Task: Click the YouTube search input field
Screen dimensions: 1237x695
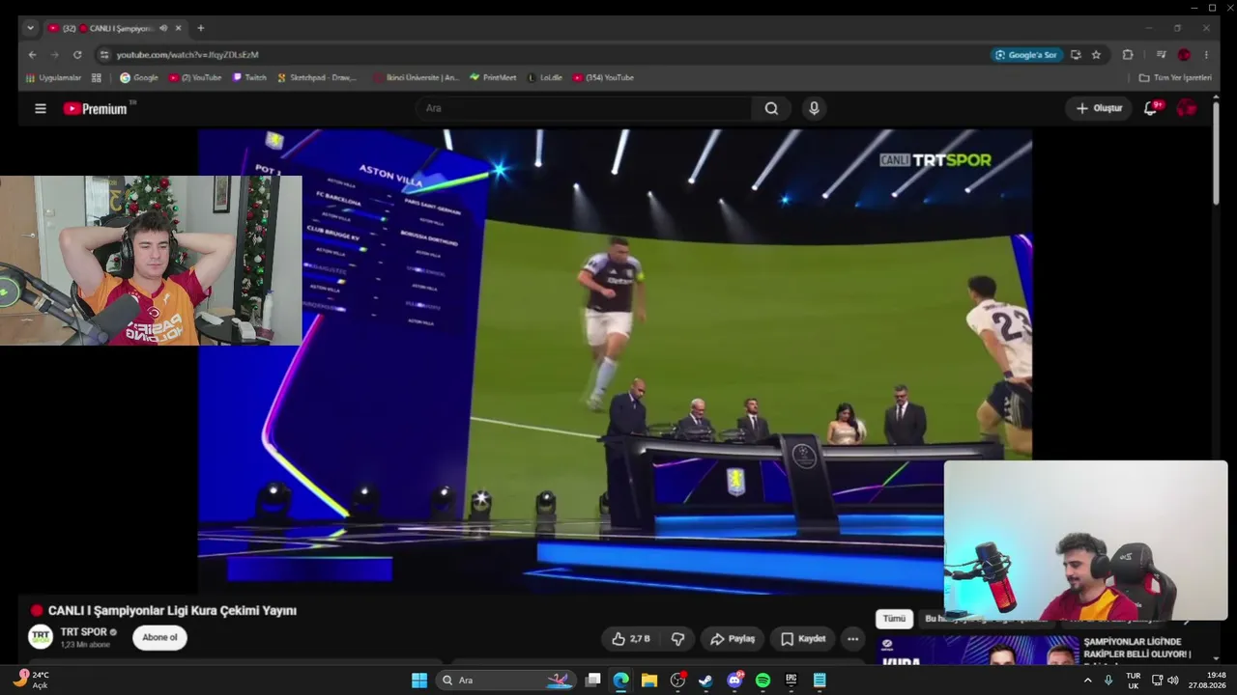Action: click(x=585, y=108)
